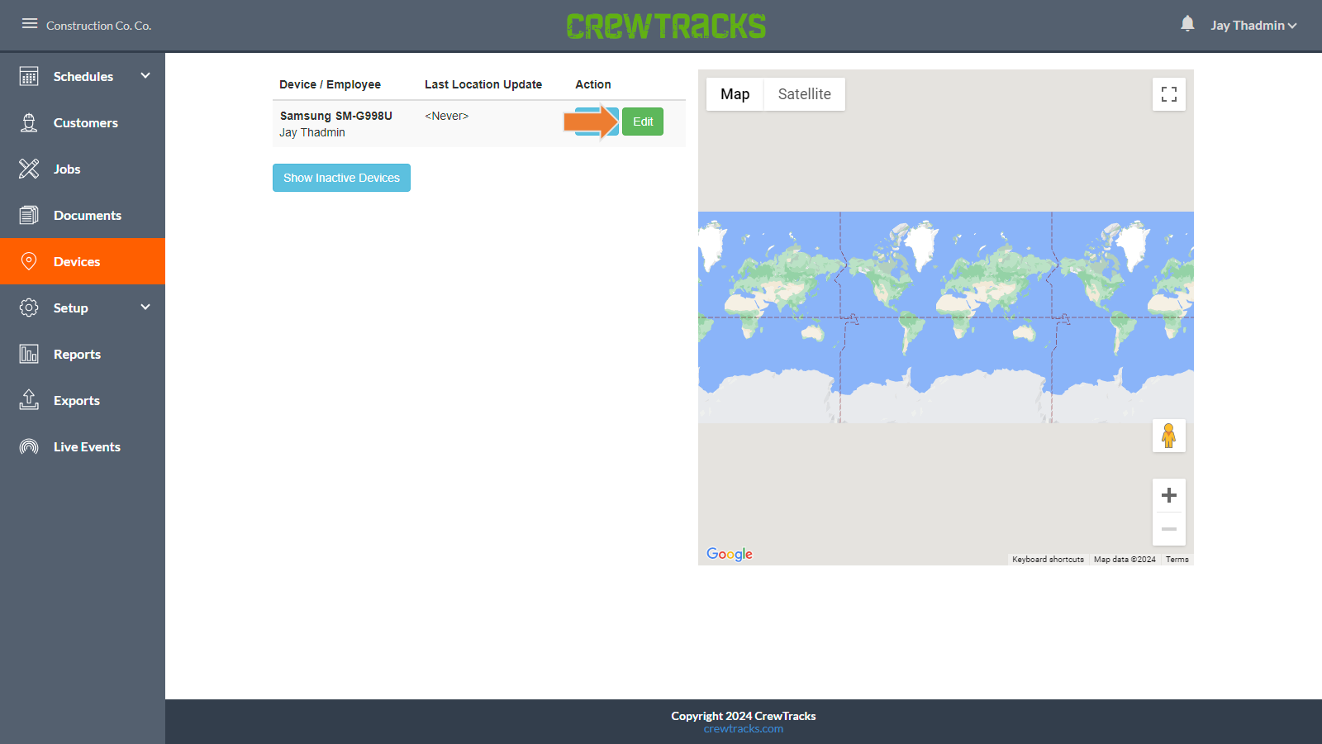Click Show Inactive Devices button
The image size is (1322, 744).
(341, 178)
